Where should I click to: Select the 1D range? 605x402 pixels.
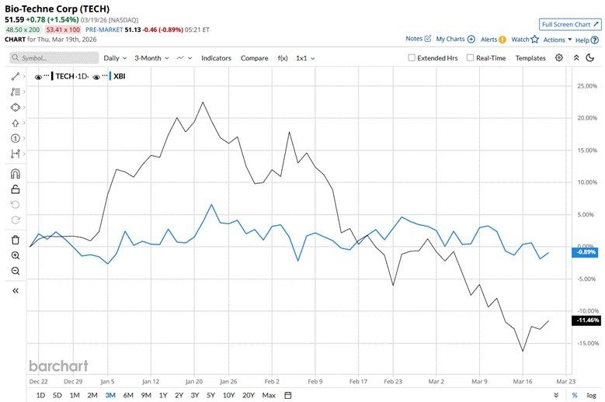(40, 395)
